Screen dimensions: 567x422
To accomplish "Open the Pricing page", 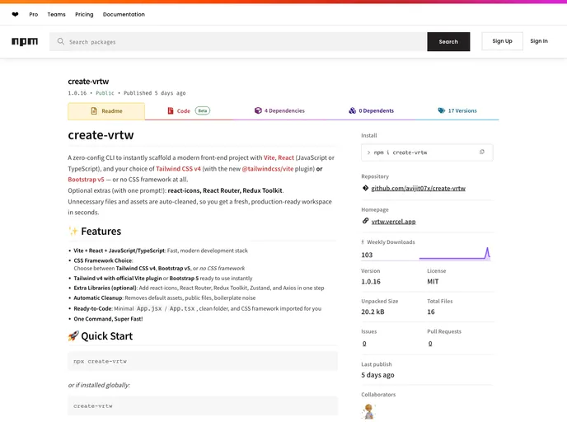I will 84,15.
